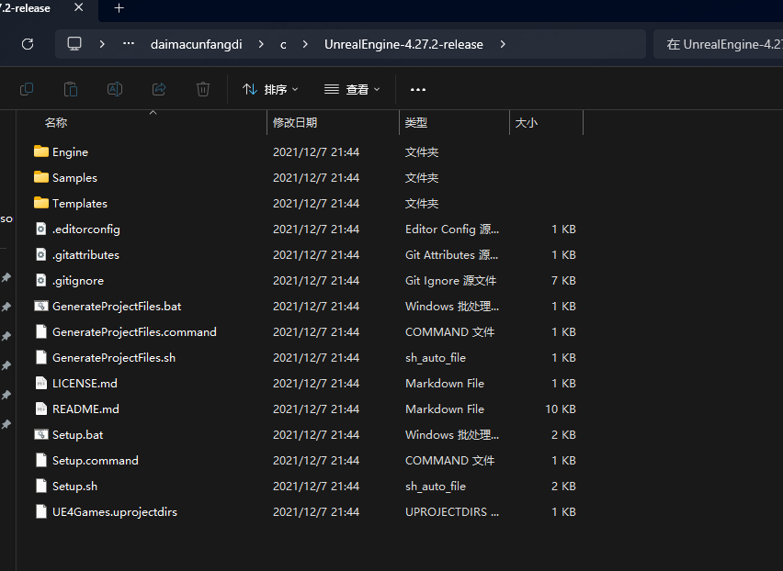The width and height of the screenshot is (783, 571).
Task: Click the UPROJECTDIRS type cell
Action: point(452,512)
